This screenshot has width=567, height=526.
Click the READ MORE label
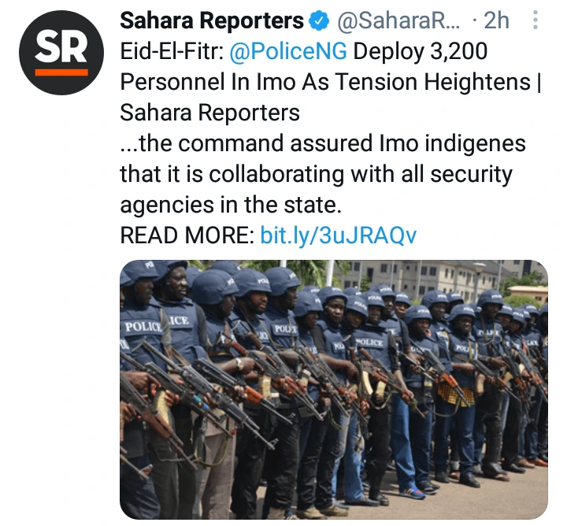pyautogui.click(x=187, y=235)
